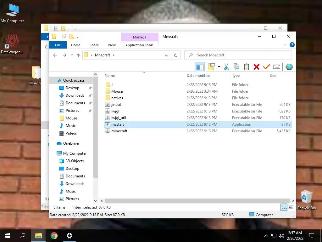Click the orange checkmark Properties icon
This screenshot has height=242, width=322.
(267, 67)
